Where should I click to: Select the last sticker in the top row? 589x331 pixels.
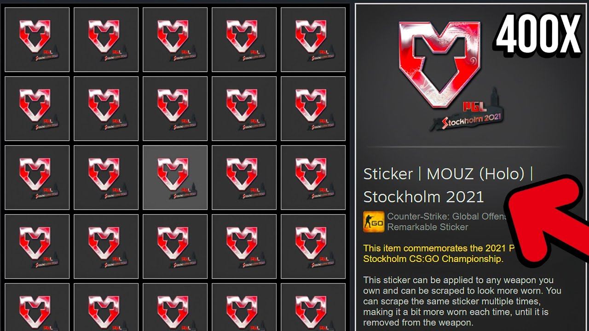pyautogui.click(x=313, y=40)
